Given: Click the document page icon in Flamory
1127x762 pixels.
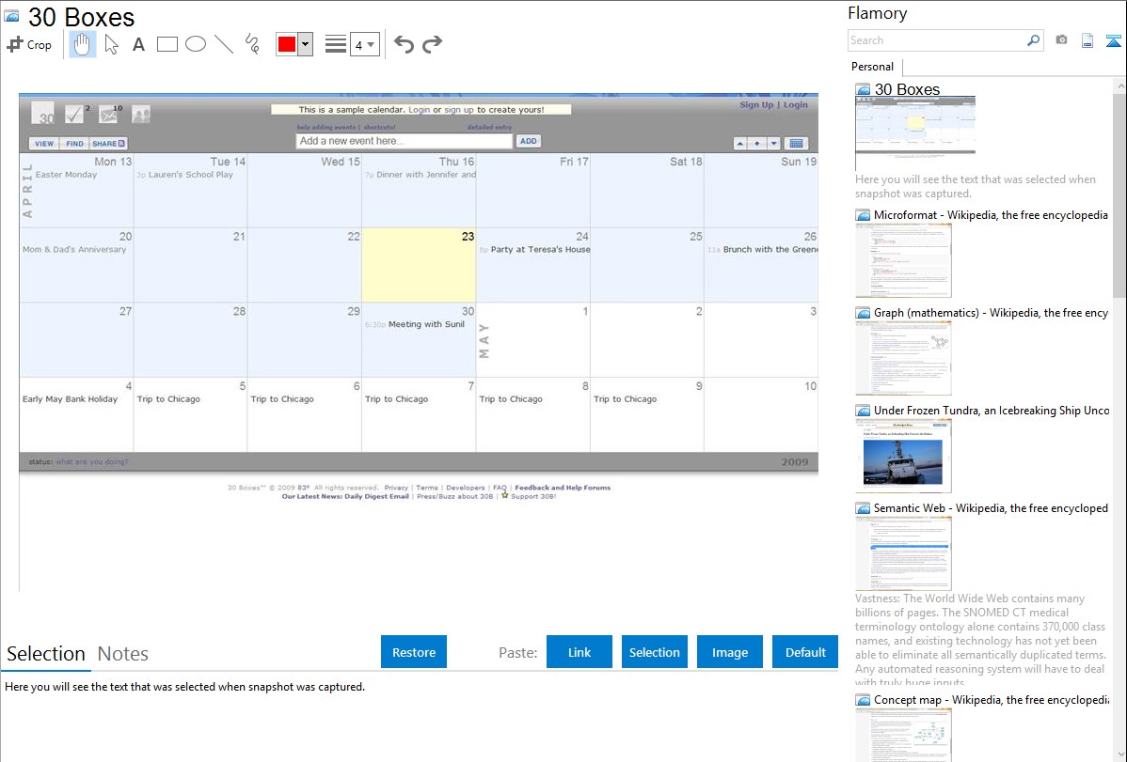Looking at the screenshot, I should point(1087,40).
